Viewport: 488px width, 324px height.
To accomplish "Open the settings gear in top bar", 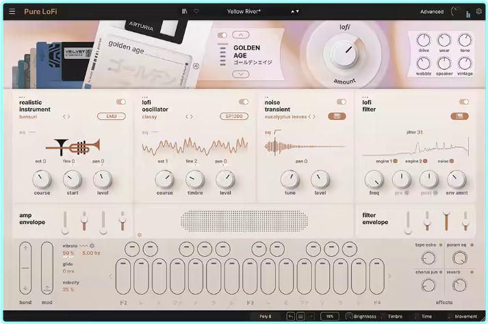I will click(x=478, y=12).
